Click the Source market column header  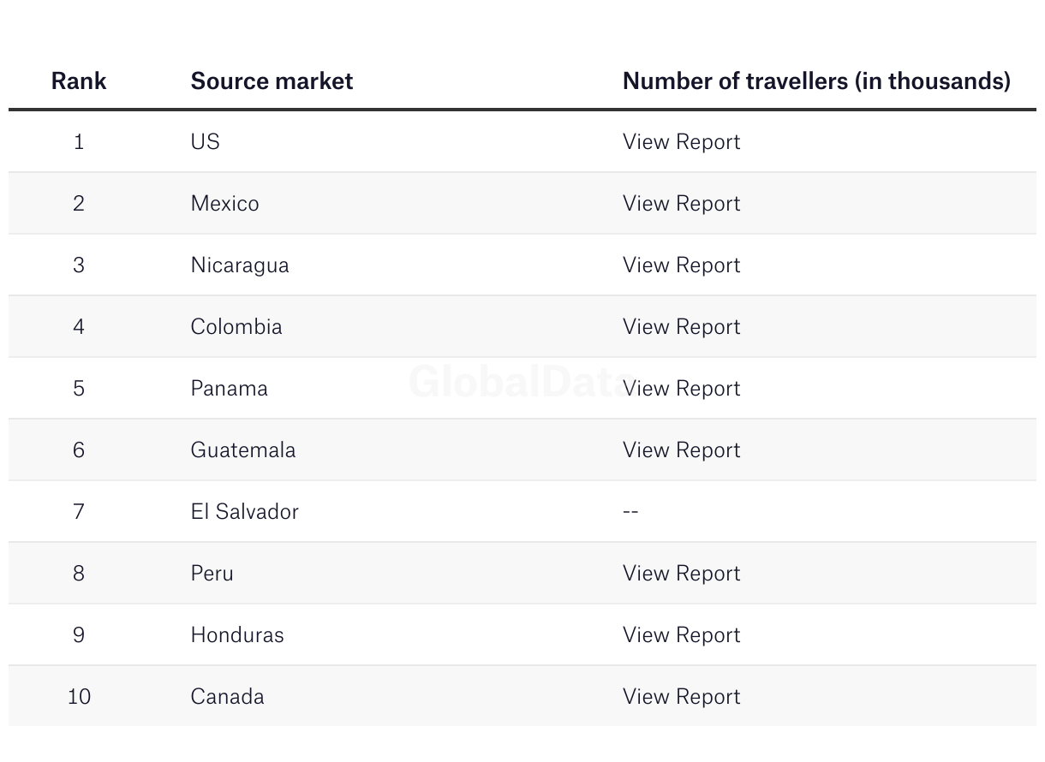pyautogui.click(x=272, y=81)
